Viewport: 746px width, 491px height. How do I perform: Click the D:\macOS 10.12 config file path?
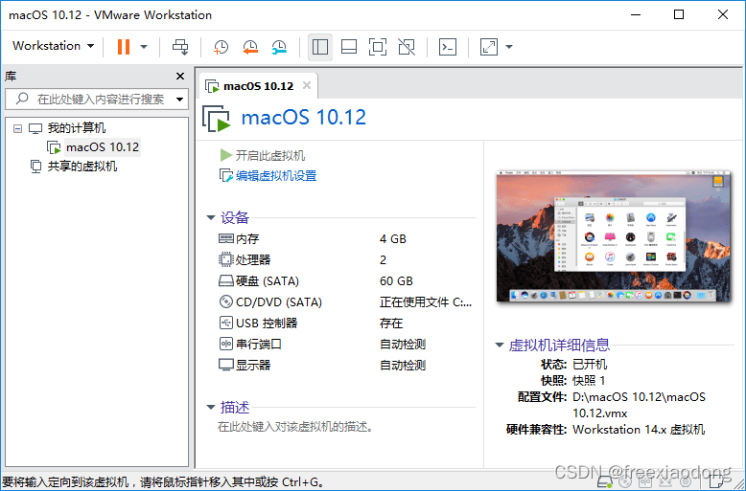tap(639, 405)
